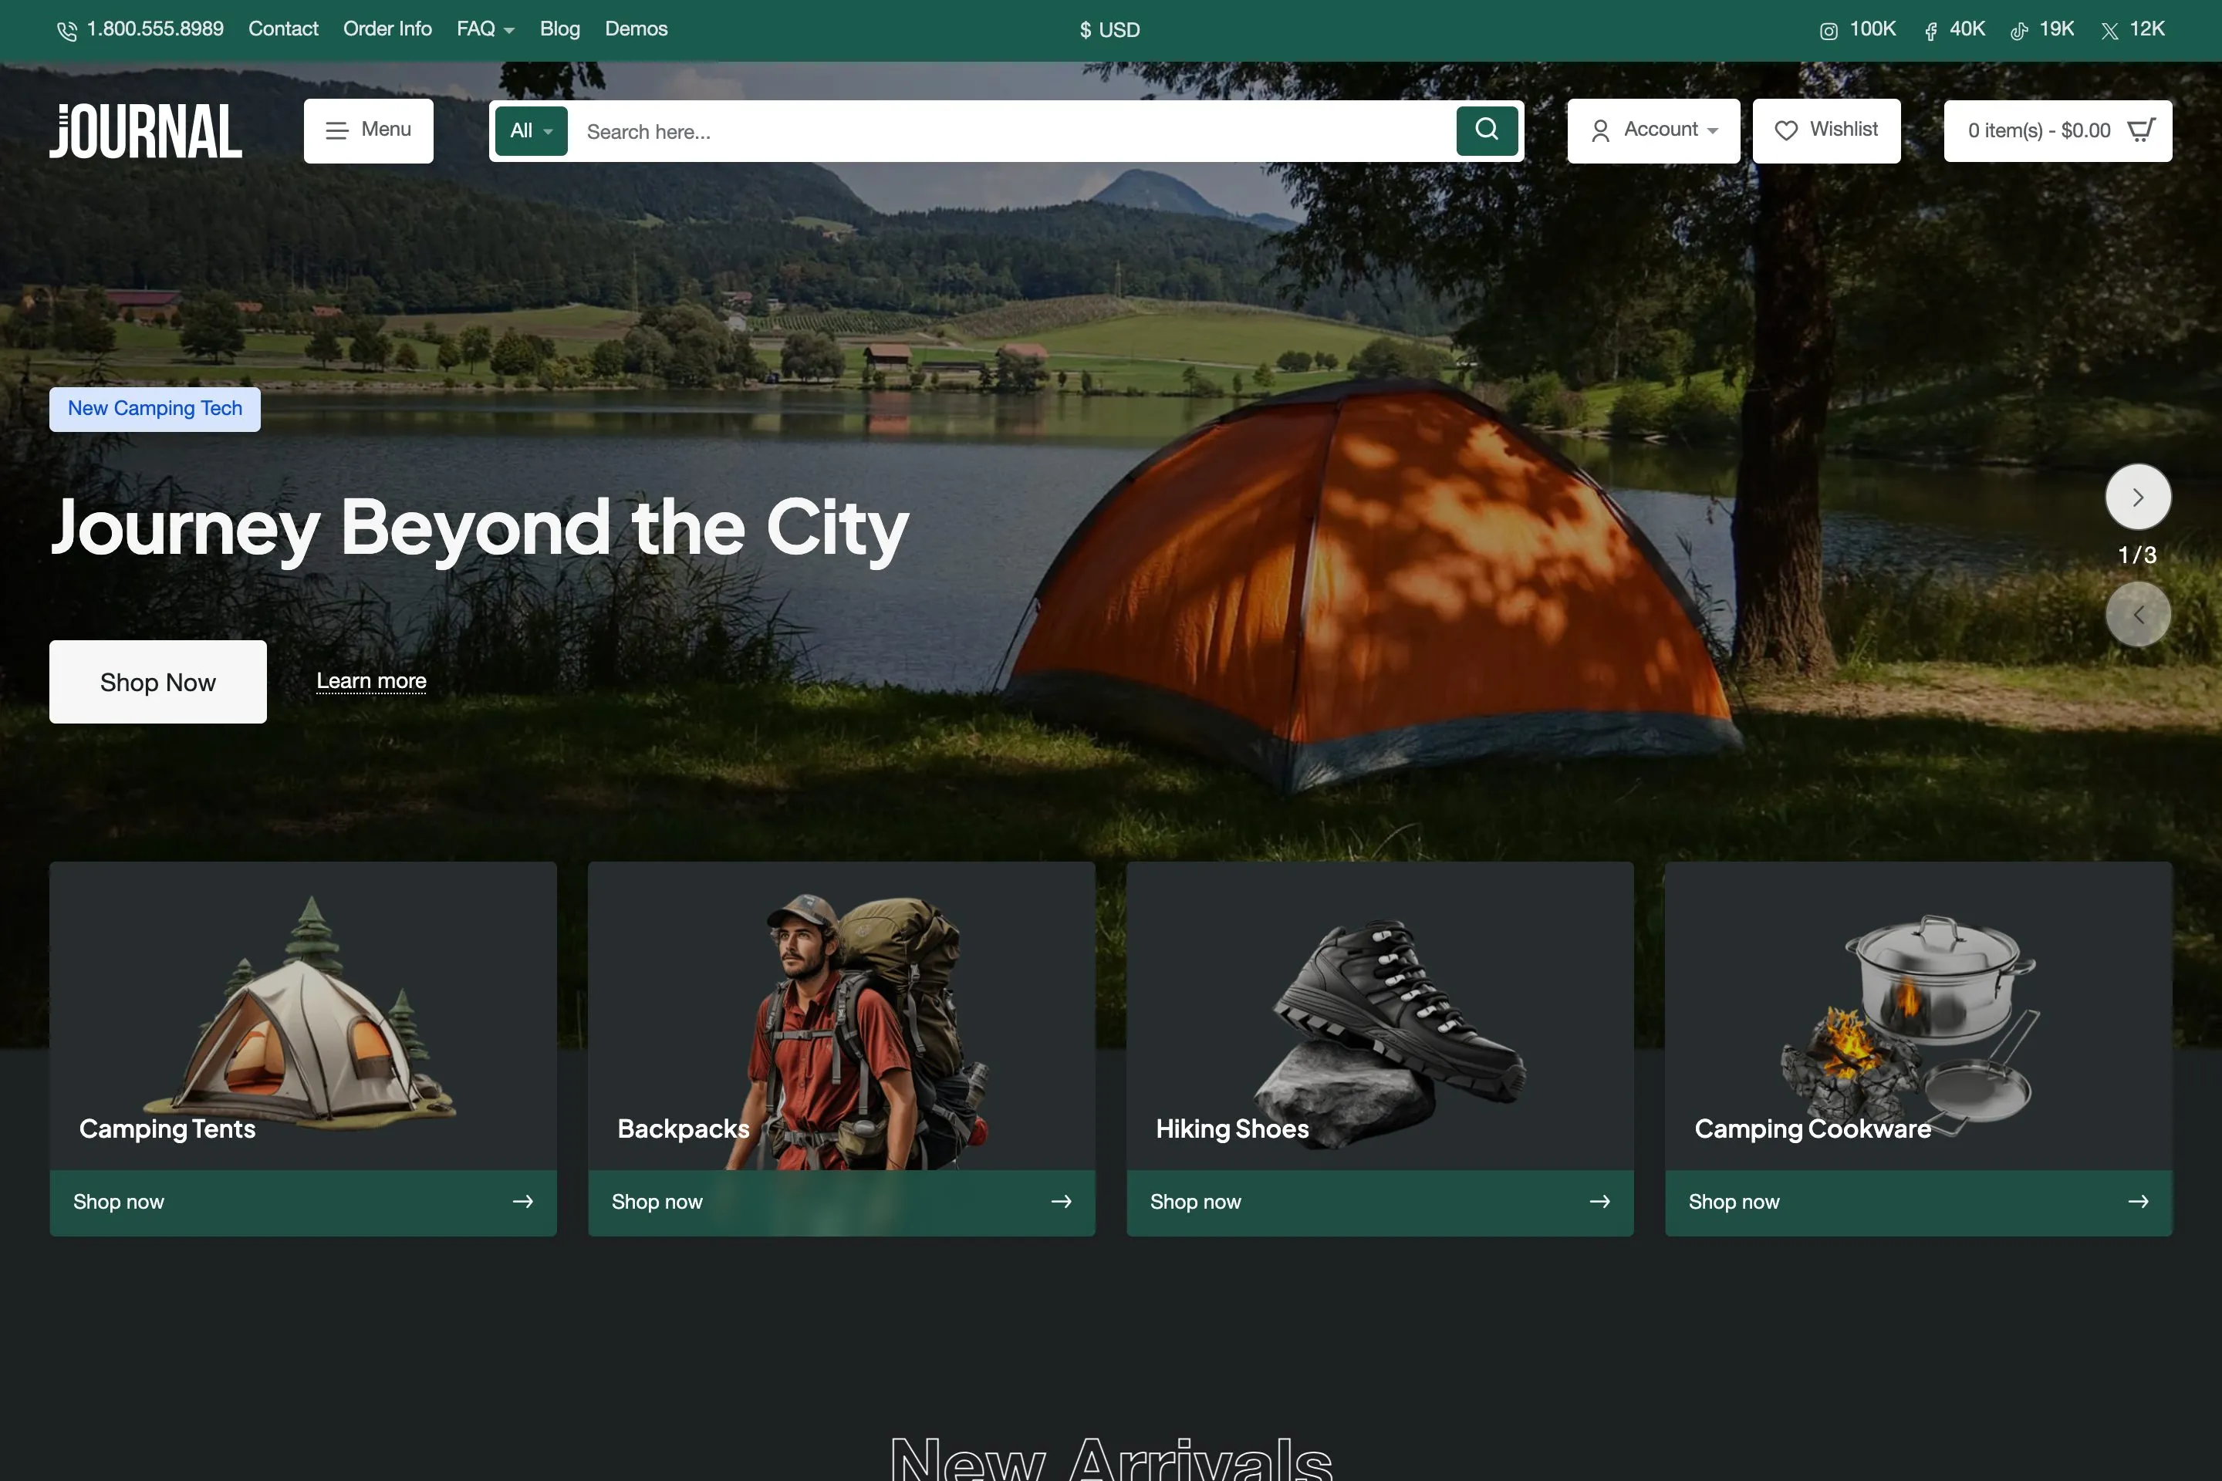Click the Camping Cookware shop arrow
This screenshot has height=1481, width=2222.
[x=2138, y=1202]
